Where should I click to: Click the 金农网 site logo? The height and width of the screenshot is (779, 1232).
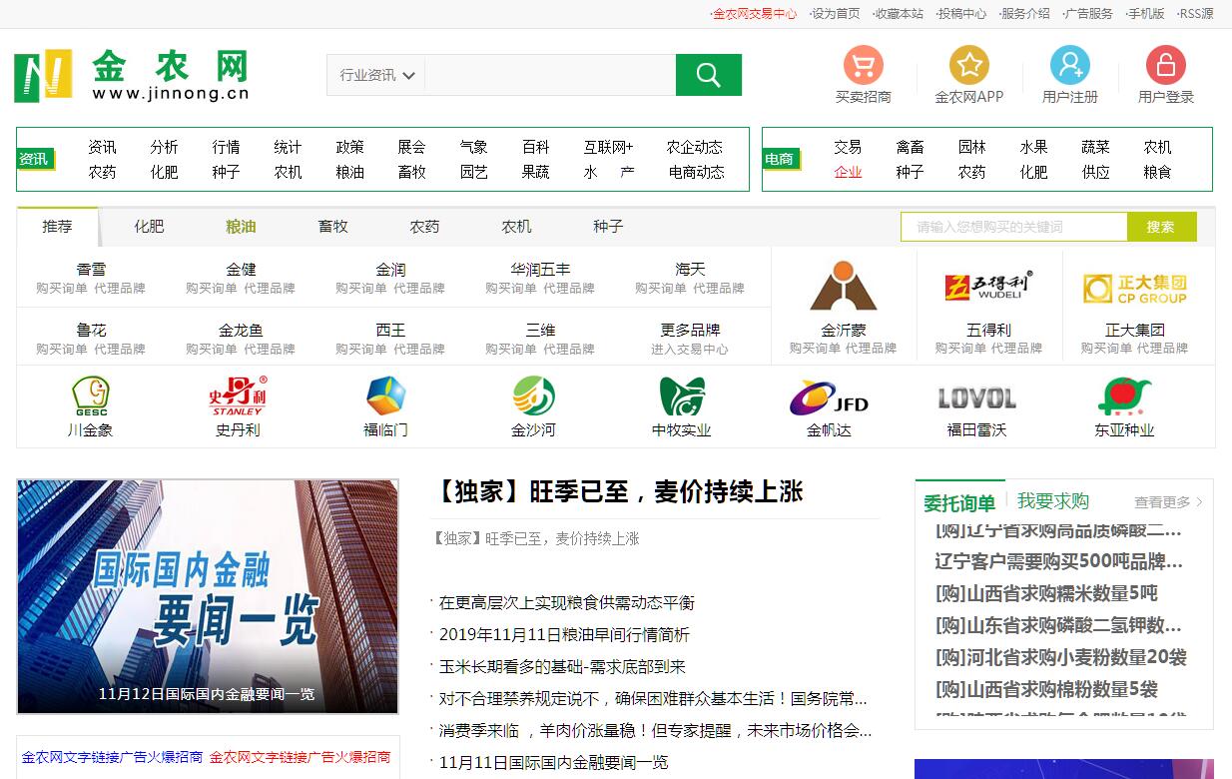(x=132, y=76)
